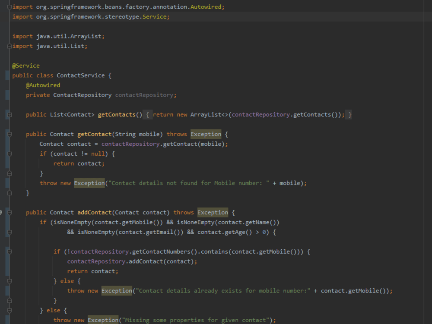432x324 pixels.
Task: Collapse the addContact method with its fold marker
Action: coord(10,212)
